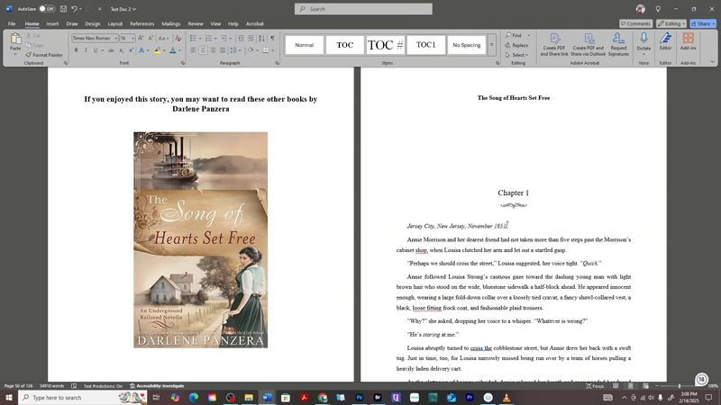Toggle Strikethrough formatting
Image resolution: width=721 pixels, height=405 pixels.
[x=111, y=50]
